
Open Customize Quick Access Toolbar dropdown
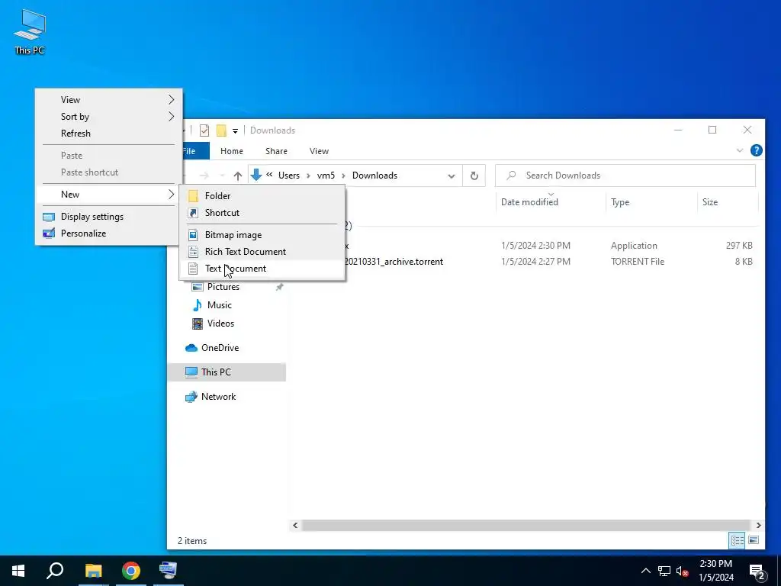[x=235, y=131]
